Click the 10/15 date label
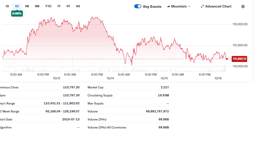258x147 pixels. point(164,78)
